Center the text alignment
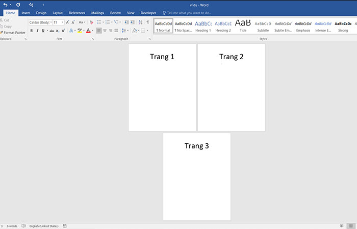Screen dimensions: 357x229 105,31
